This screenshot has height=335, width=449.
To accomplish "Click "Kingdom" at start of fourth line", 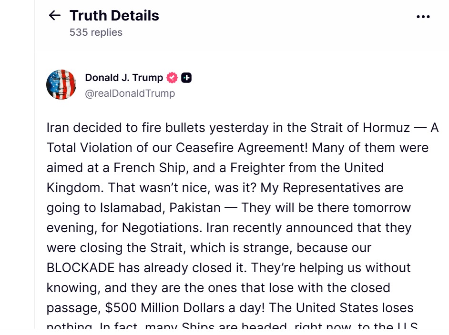I will coord(74,188).
